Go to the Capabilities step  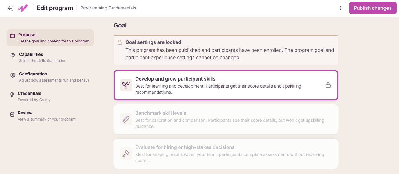coord(50,57)
